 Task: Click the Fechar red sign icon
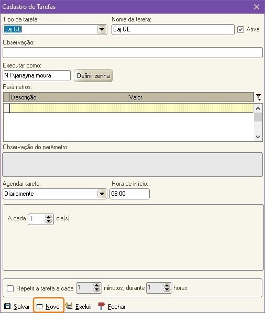click(102, 306)
